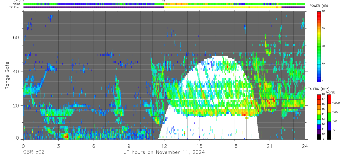Screen dimensions: 343x158
Task: Click the 151 CPID value at top
Action: (x=164, y=1)
